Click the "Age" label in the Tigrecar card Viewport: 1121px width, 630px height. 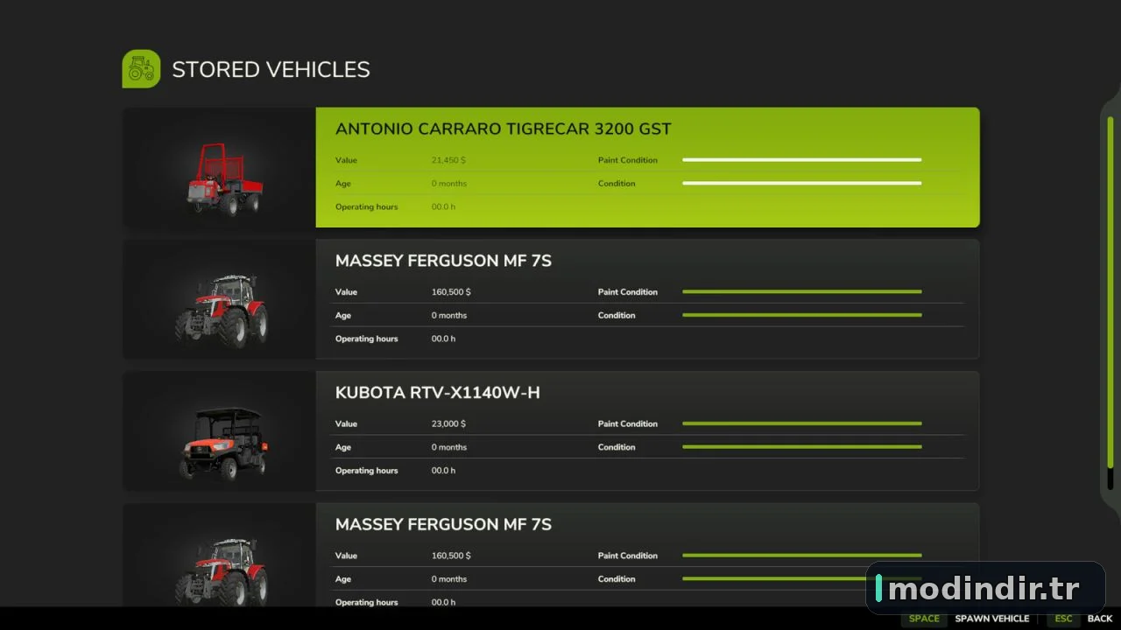coord(343,184)
